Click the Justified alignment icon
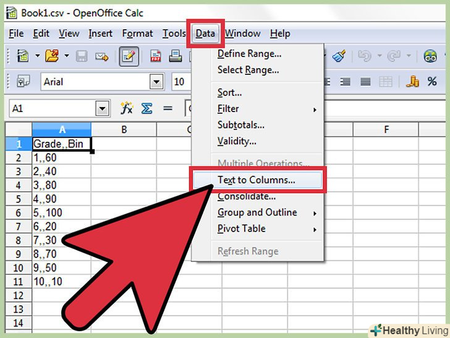The width and height of the screenshot is (450, 338). pos(365,82)
